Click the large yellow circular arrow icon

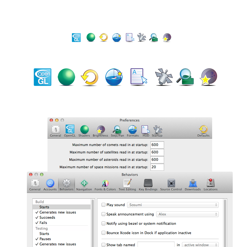pos(90,77)
